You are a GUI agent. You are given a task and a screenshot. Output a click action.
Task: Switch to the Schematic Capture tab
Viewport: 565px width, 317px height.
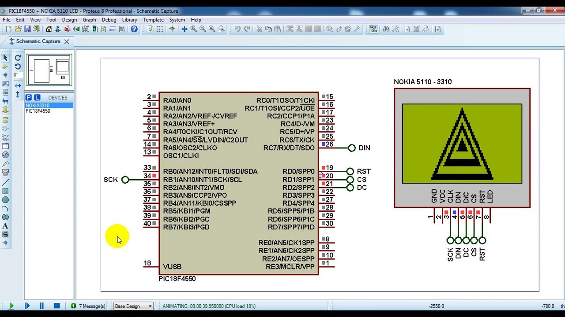point(38,41)
